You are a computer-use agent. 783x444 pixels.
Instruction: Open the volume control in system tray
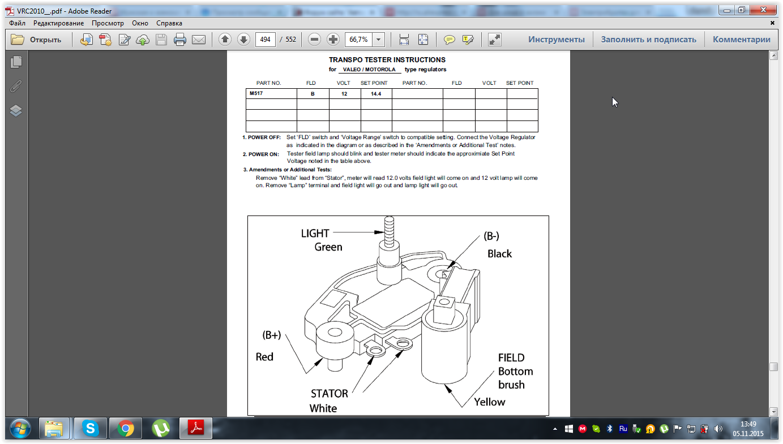(x=718, y=429)
